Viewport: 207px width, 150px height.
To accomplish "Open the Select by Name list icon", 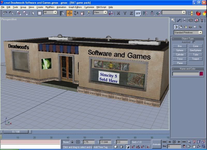I will 62,13.
